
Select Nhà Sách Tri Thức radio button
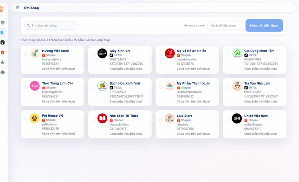point(93,120)
